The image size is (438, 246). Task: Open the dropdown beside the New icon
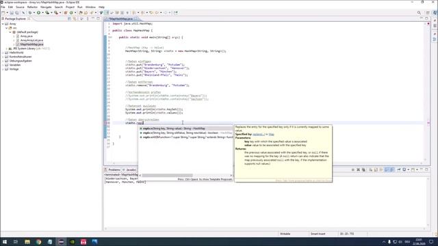8,12
